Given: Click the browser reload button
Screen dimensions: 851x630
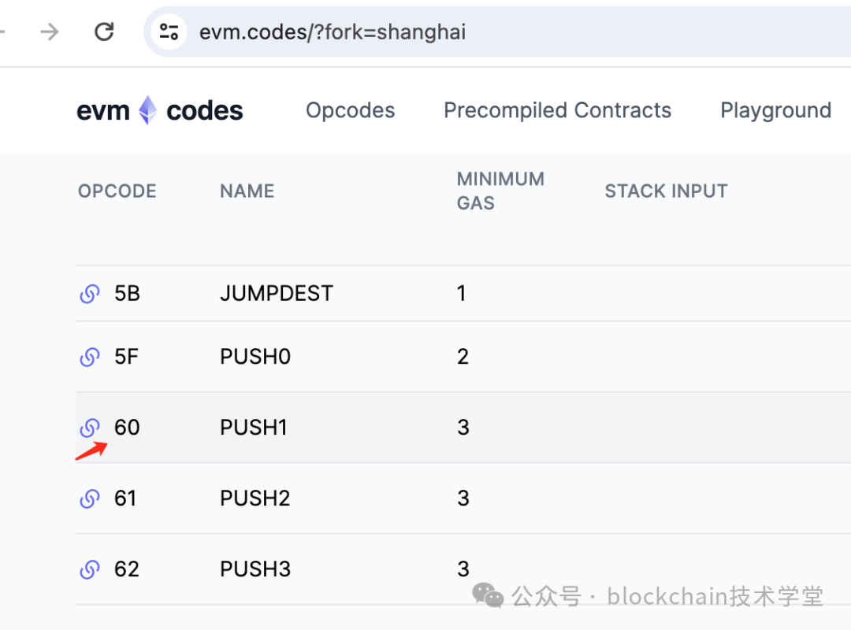Looking at the screenshot, I should [104, 31].
